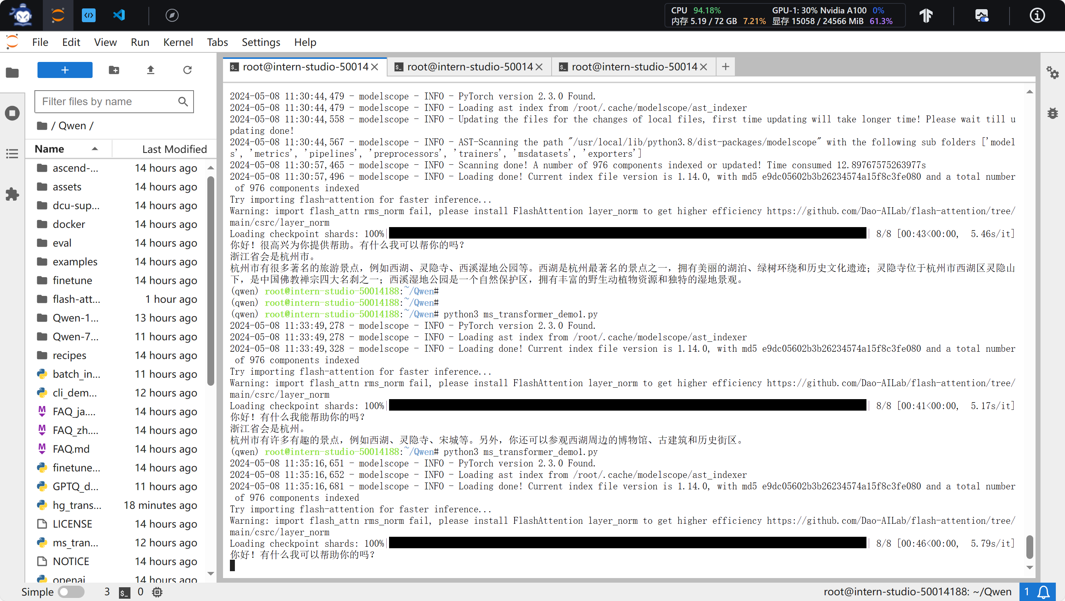Viewport: 1065px width, 601px height.
Task: Open the View menu
Action: tap(106, 42)
